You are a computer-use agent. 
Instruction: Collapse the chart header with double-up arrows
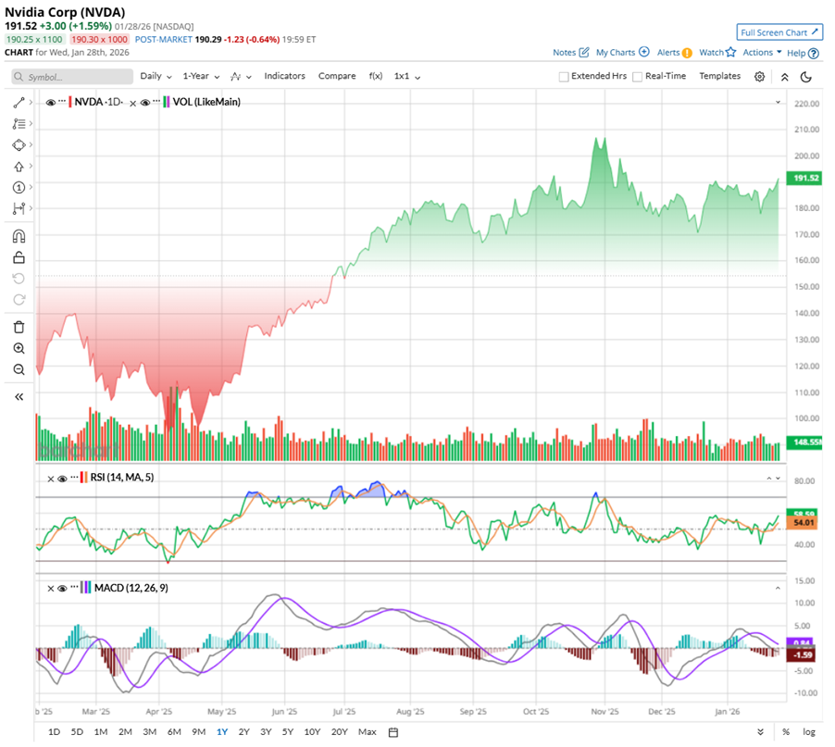click(x=784, y=77)
